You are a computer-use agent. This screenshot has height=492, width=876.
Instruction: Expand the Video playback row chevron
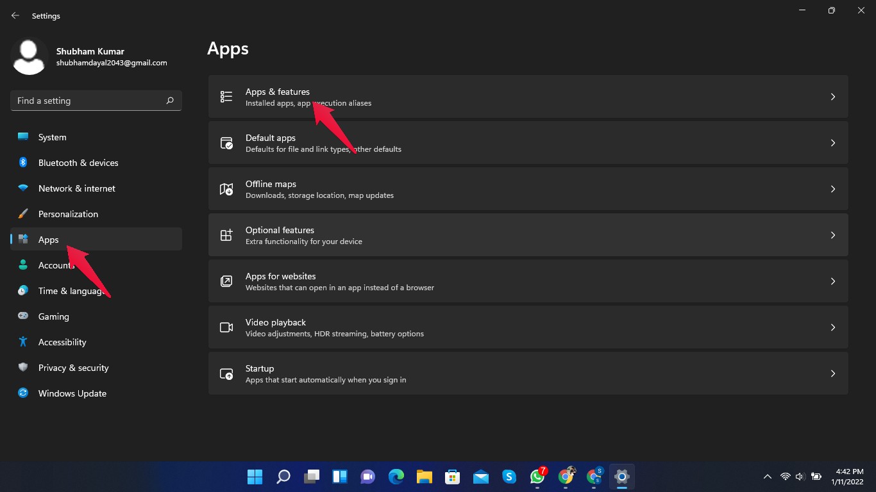pos(832,327)
